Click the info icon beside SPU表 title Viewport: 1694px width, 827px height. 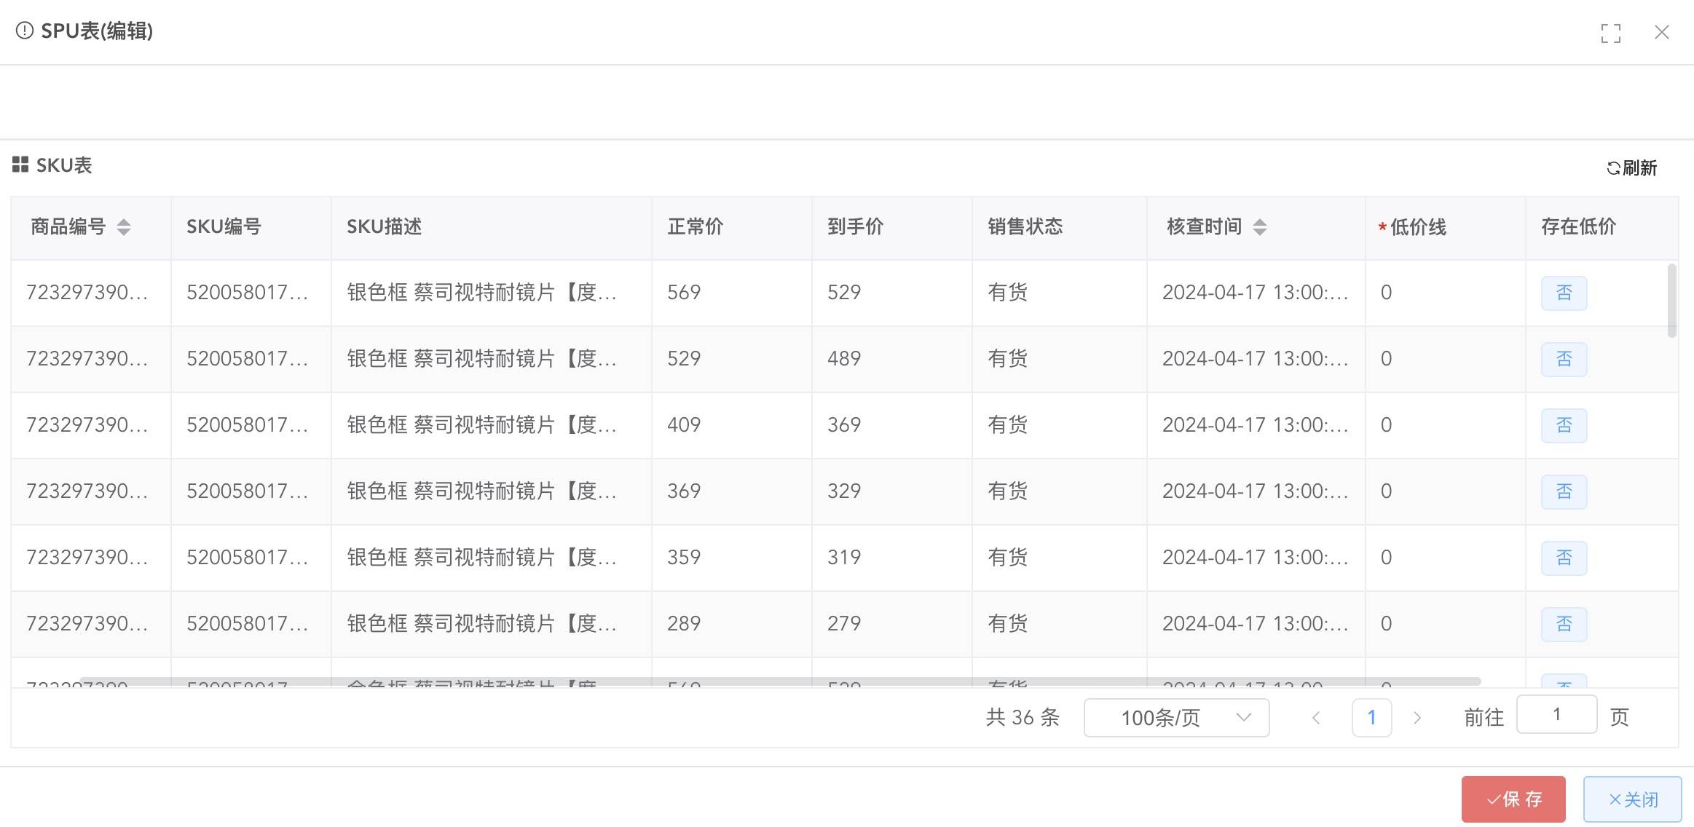25,31
